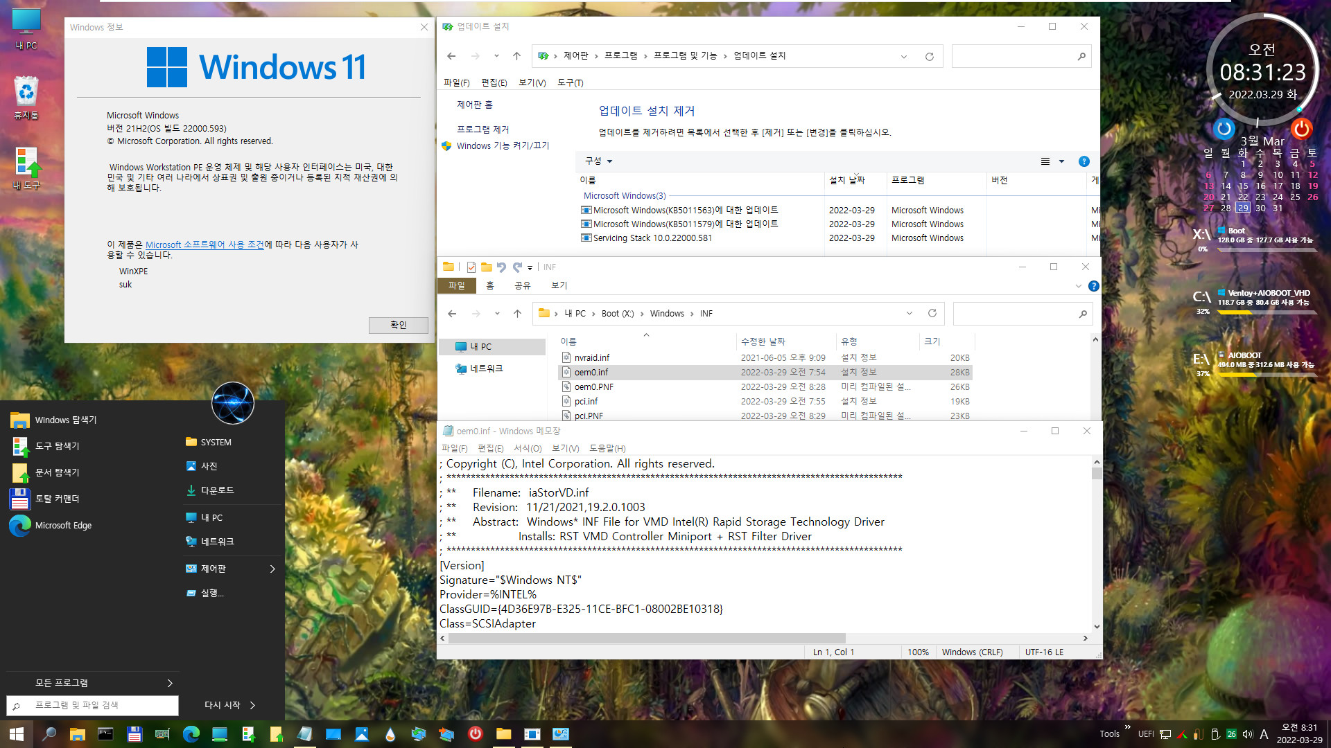1331x748 pixels.
Task: Click the red power icon on taskbar
Action: tap(476, 733)
